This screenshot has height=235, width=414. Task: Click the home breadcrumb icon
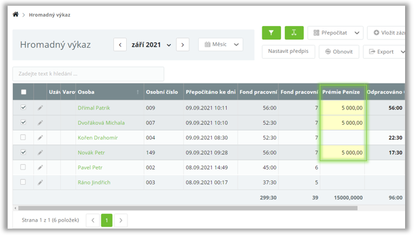pyautogui.click(x=15, y=14)
